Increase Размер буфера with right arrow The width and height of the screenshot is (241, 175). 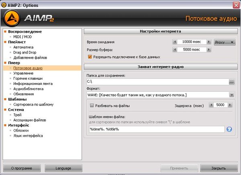coord(209,49)
